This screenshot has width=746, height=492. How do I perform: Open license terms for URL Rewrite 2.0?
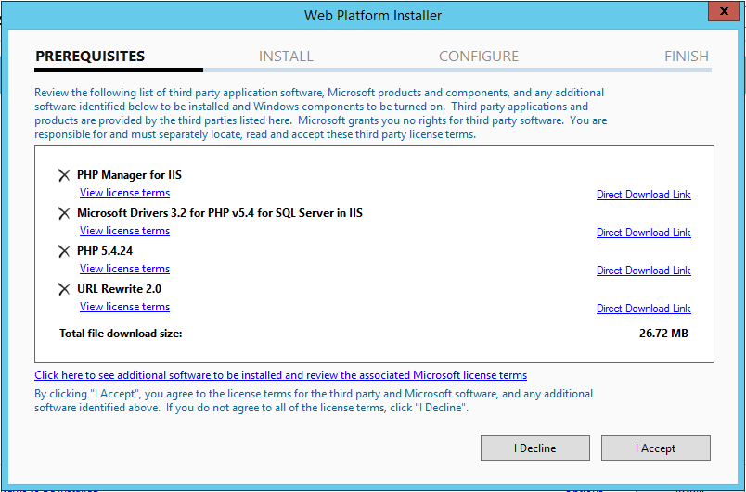coord(124,307)
